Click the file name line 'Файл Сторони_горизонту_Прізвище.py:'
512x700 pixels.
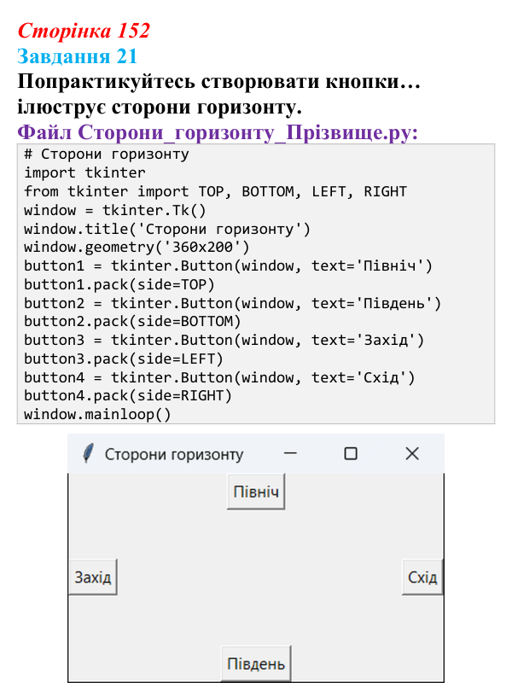[218, 132]
